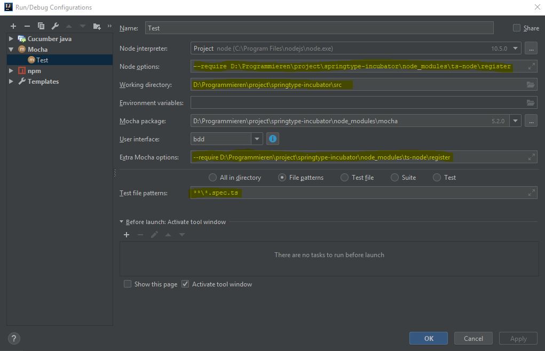Collapse the Before launch section

pos(121,221)
